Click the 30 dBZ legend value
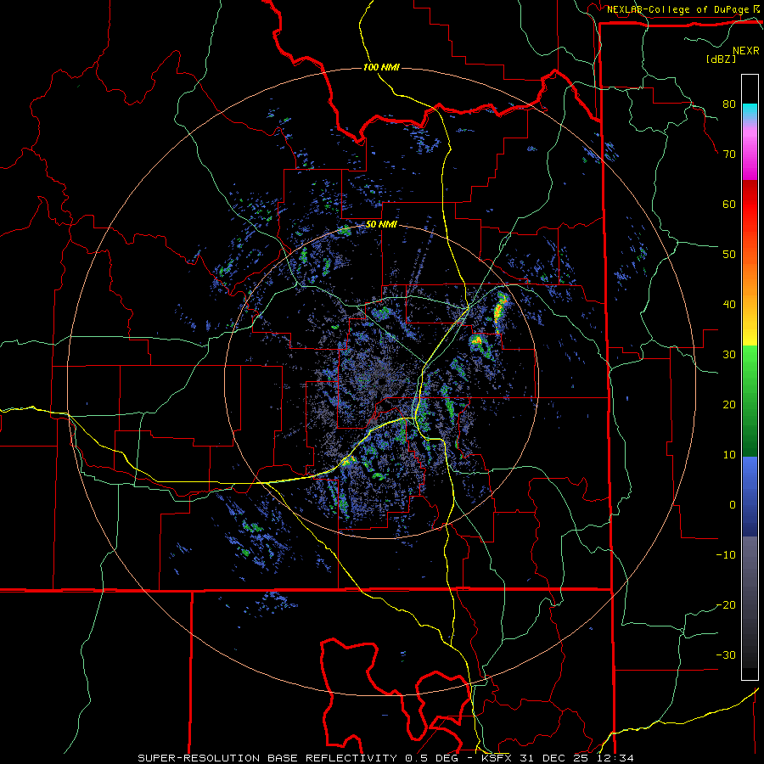This screenshot has height=764, width=764. pyautogui.click(x=729, y=355)
